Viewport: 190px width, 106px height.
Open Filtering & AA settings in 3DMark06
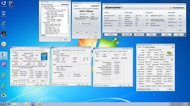139,35
